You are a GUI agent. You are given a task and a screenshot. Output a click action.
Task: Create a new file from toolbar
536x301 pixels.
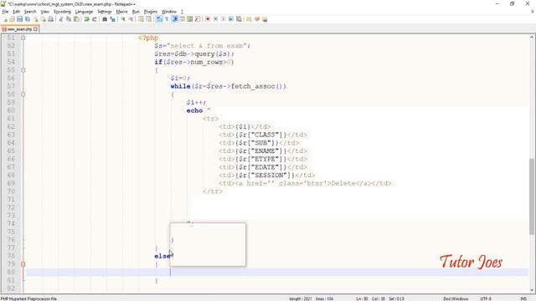[5, 19]
